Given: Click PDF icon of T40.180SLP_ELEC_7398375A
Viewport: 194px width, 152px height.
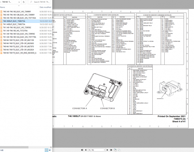Looking at the screenshot, I should 1,21.
